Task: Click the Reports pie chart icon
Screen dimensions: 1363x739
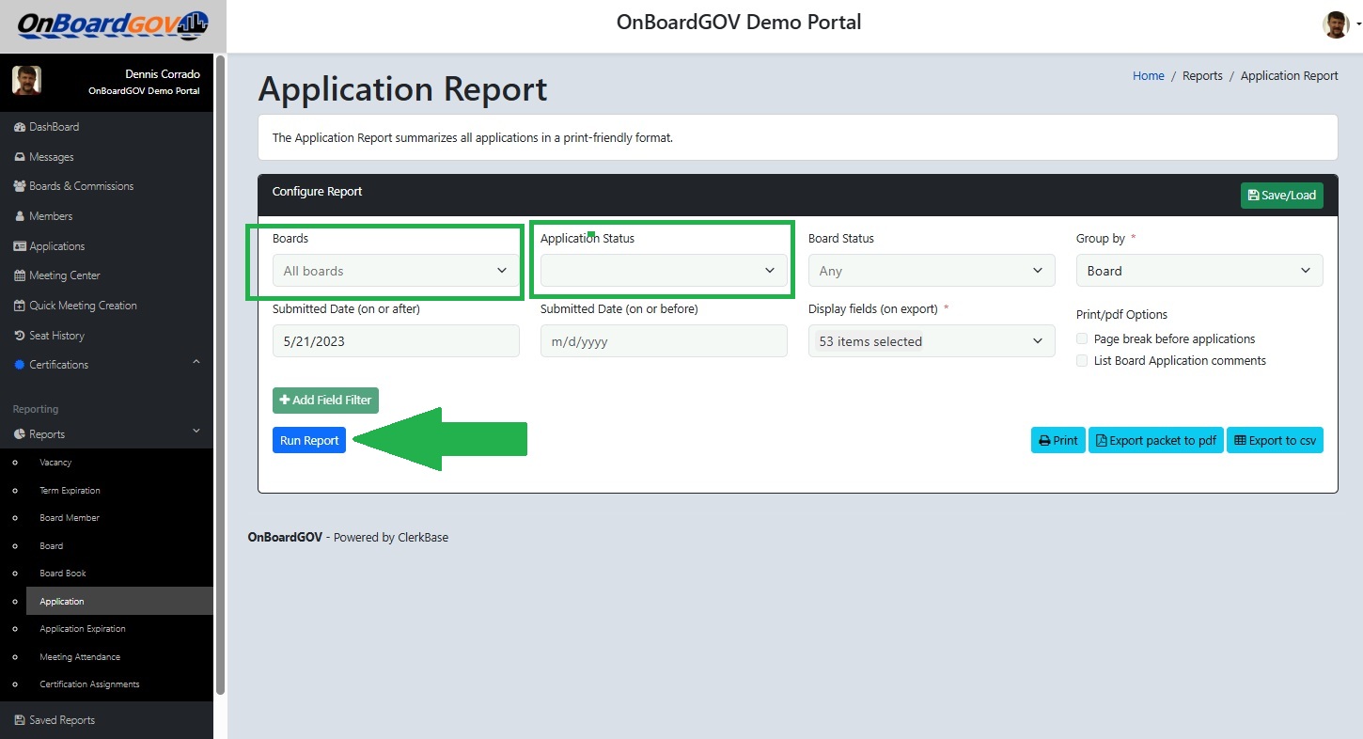Action: [x=20, y=434]
